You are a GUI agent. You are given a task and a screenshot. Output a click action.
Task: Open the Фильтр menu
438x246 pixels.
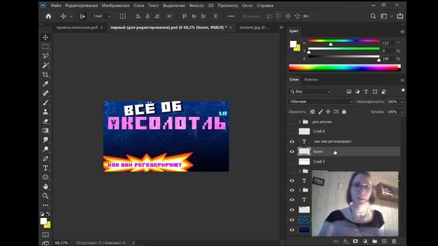pyautogui.click(x=196, y=5)
